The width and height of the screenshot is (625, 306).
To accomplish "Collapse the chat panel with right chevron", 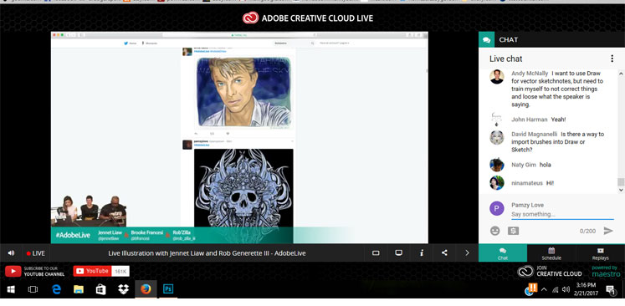I will (x=467, y=253).
